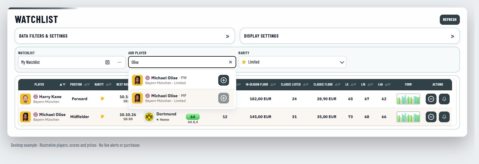Image resolution: width=479 pixels, height=164 pixels.
Task: Click the save watchlist icon
Action: click(x=107, y=62)
